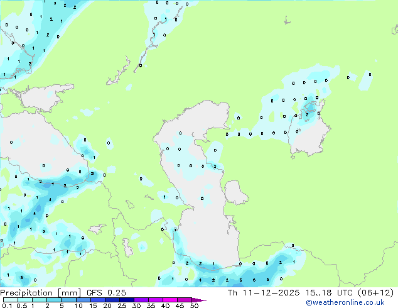Select the 5–10 mm legend swatch
The width and height of the screenshot is (398, 308).
click(68, 300)
